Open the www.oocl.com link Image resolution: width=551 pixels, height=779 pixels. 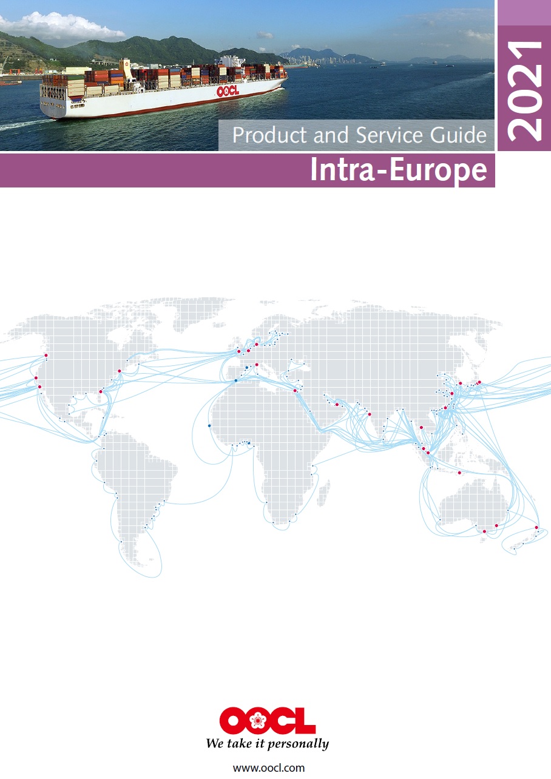point(269,767)
